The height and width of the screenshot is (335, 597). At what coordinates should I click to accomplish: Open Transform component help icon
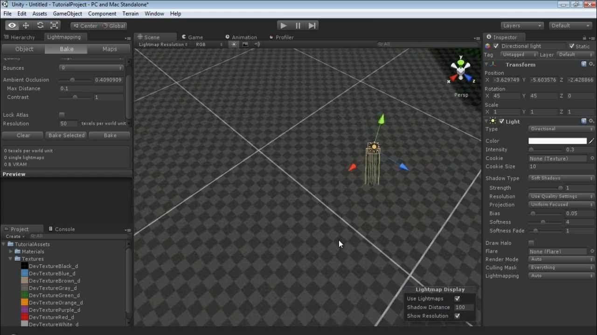(x=583, y=64)
